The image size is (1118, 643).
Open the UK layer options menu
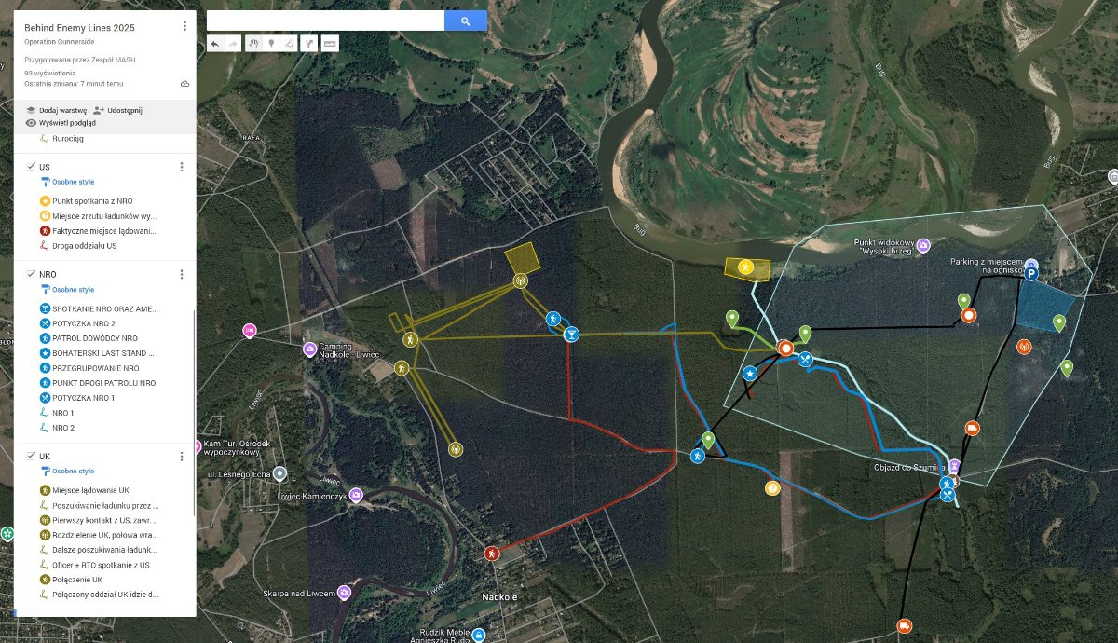(182, 456)
